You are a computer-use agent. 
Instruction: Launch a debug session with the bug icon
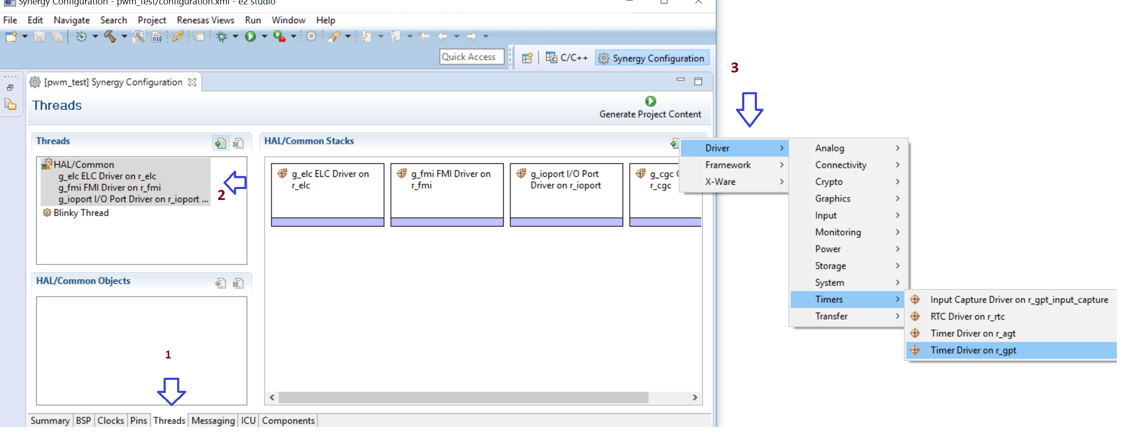coord(223,37)
